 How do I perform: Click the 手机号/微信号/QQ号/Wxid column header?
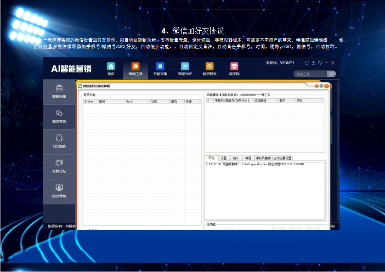tap(233, 100)
